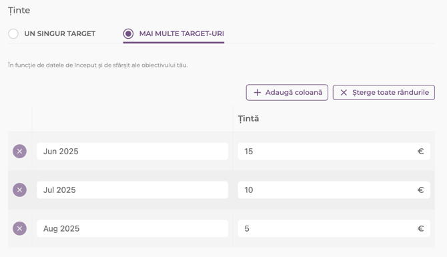The width and height of the screenshot is (447, 257).
Task: Select the Mai multe target-uri radio circle
Action: click(x=128, y=33)
